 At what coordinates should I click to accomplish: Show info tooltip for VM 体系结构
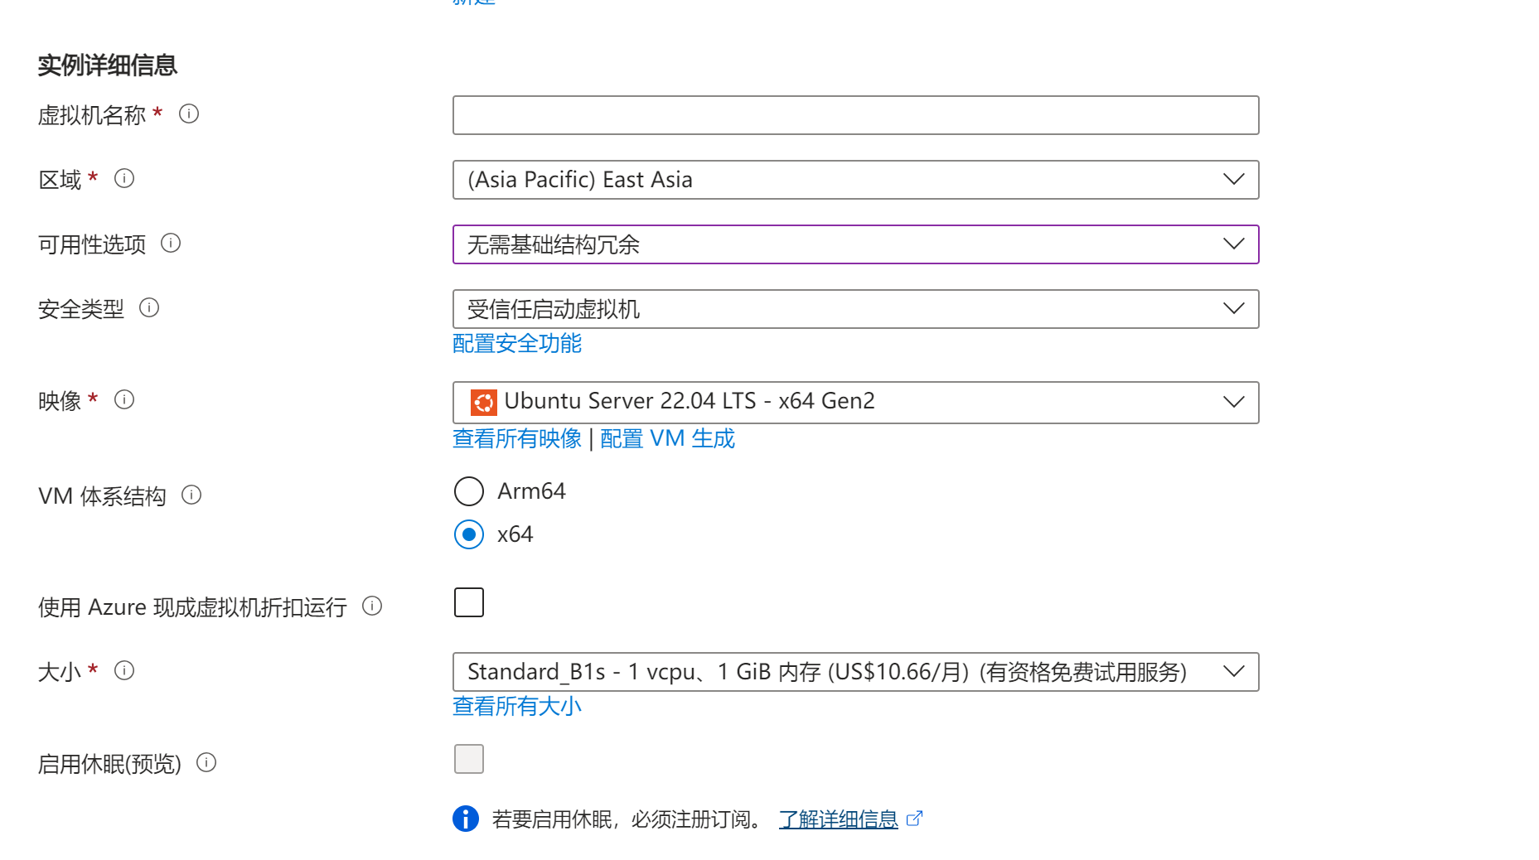191,495
